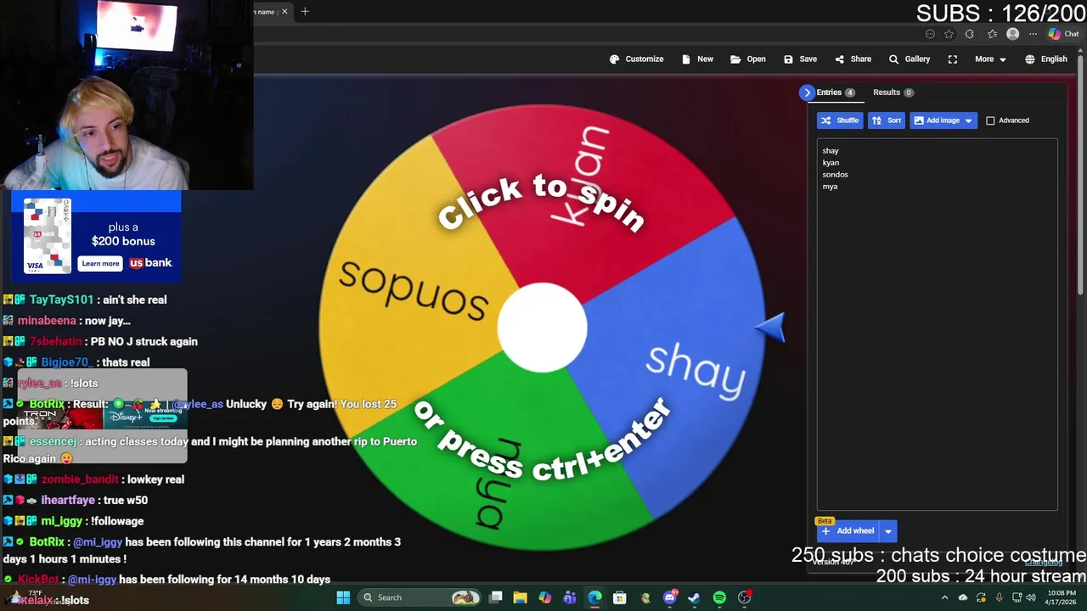Shuffle the wheel entries

[x=840, y=121]
